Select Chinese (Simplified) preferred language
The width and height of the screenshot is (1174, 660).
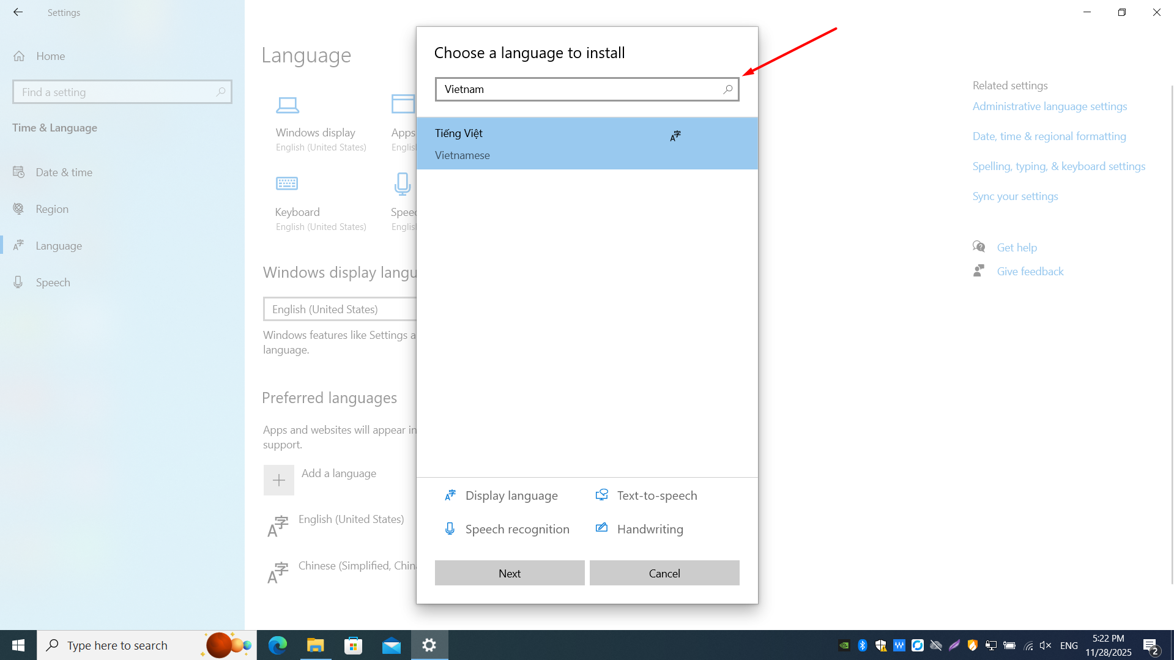[x=357, y=566]
